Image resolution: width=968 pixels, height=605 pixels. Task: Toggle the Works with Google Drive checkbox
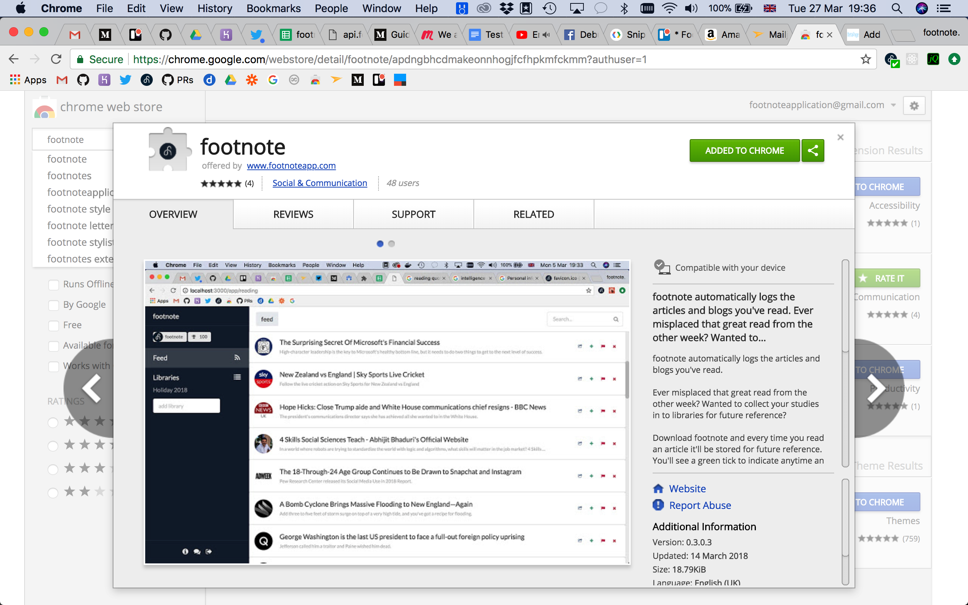coord(54,366)
